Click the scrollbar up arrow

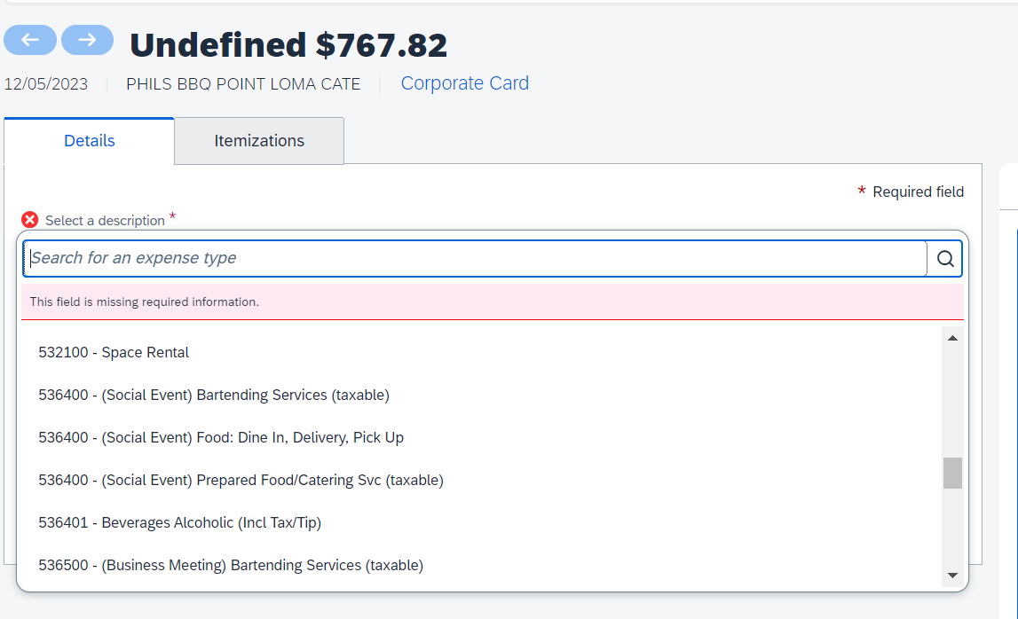click(x=952, y=337)
